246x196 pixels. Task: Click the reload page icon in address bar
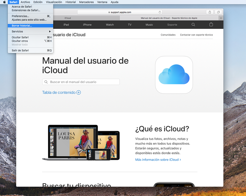coord(160,12)
